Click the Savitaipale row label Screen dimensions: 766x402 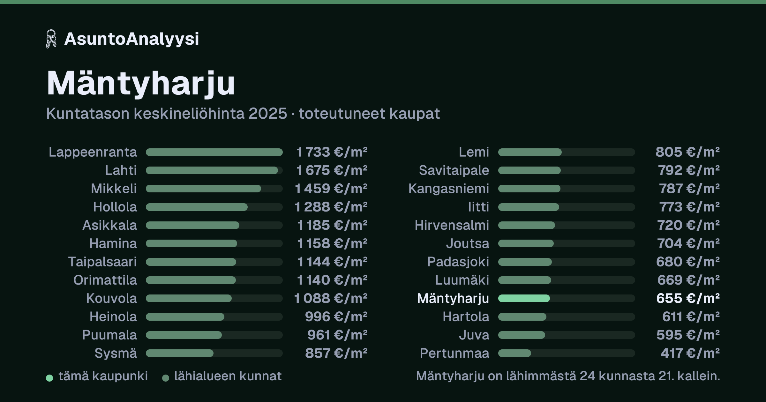454,170
